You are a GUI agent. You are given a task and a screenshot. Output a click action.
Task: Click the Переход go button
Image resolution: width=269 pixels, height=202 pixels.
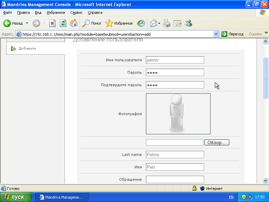(232, 34)
